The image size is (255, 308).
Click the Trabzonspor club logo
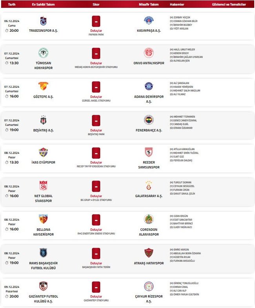tap(43, 21)
